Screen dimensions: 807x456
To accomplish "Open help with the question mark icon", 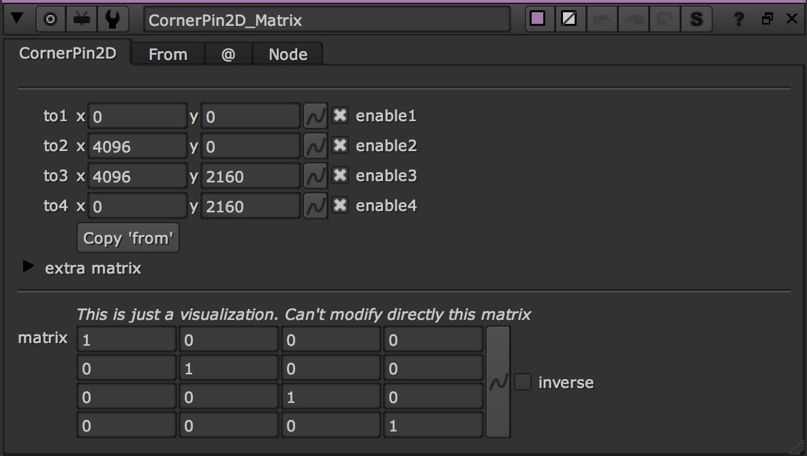I will pyautogui.click(x=738, y=20).
